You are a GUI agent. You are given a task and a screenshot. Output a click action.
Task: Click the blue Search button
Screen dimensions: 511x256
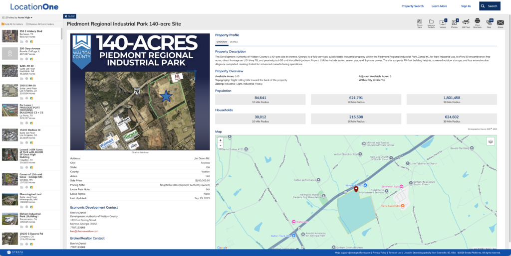click(490, 6)
